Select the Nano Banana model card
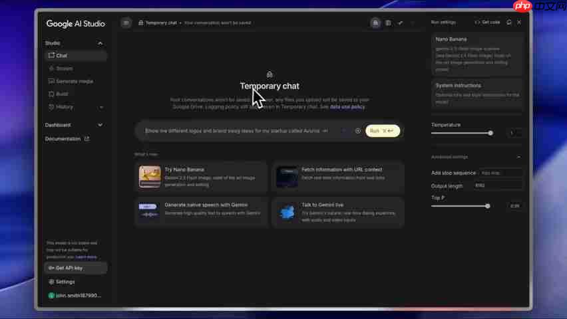 (477, 54)
